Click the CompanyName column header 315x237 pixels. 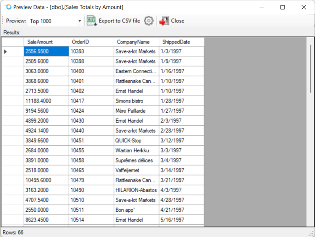[137, 42]
